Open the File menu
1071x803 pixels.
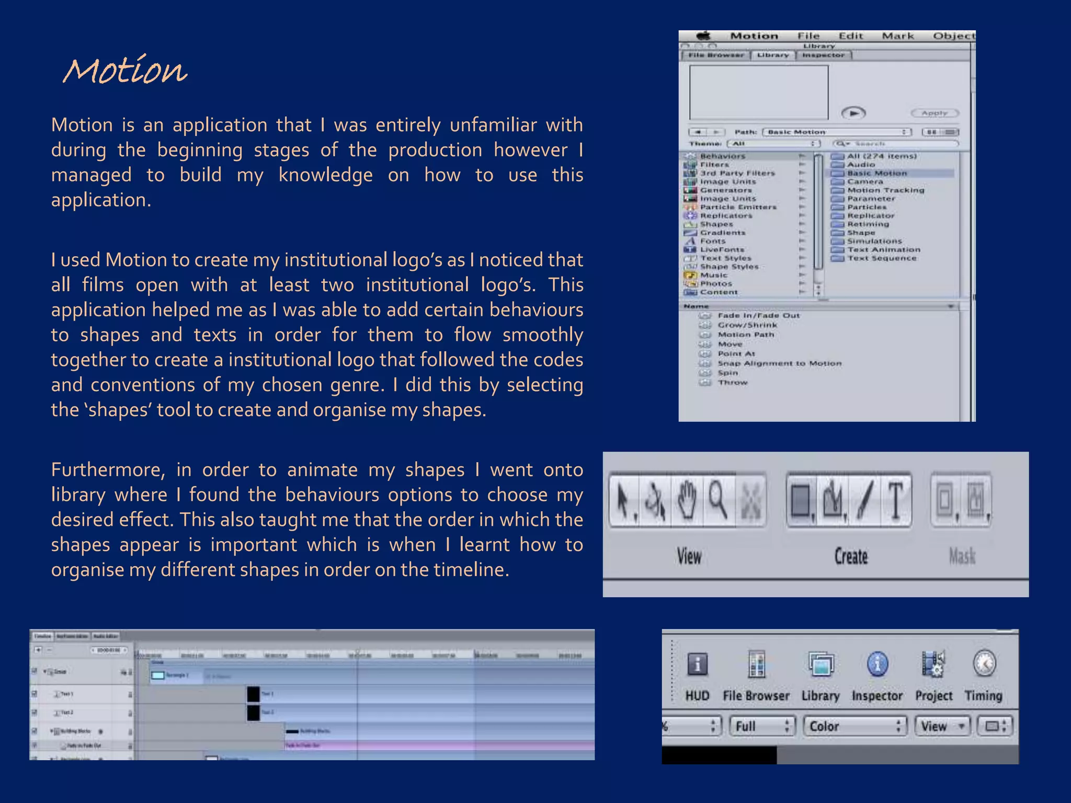click(808, 36)
